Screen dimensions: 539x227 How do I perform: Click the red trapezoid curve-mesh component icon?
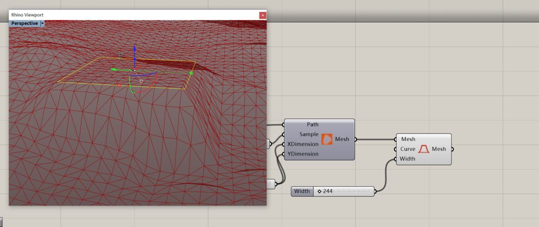click(x=424, y=149)
